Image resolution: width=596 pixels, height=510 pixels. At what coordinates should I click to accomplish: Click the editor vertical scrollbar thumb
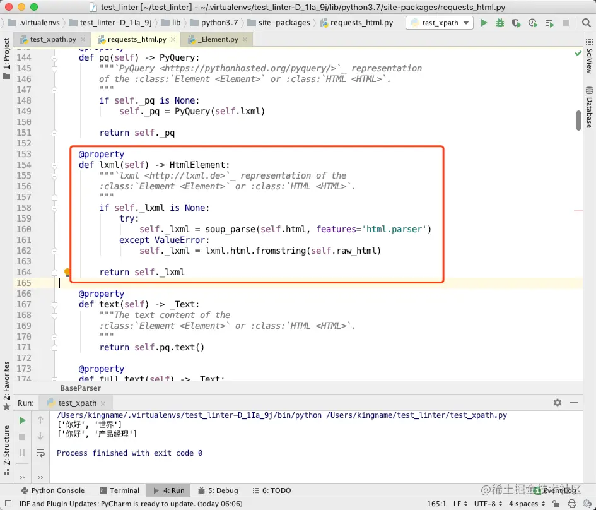(x=578, y=120)
